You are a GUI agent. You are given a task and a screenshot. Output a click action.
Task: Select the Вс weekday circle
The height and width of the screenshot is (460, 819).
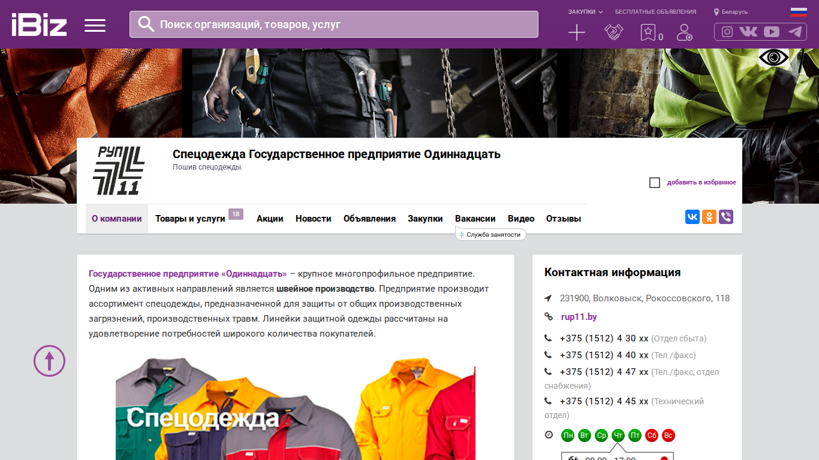coord(669,435)
